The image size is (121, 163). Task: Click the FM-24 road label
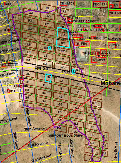tap(41, 69)
